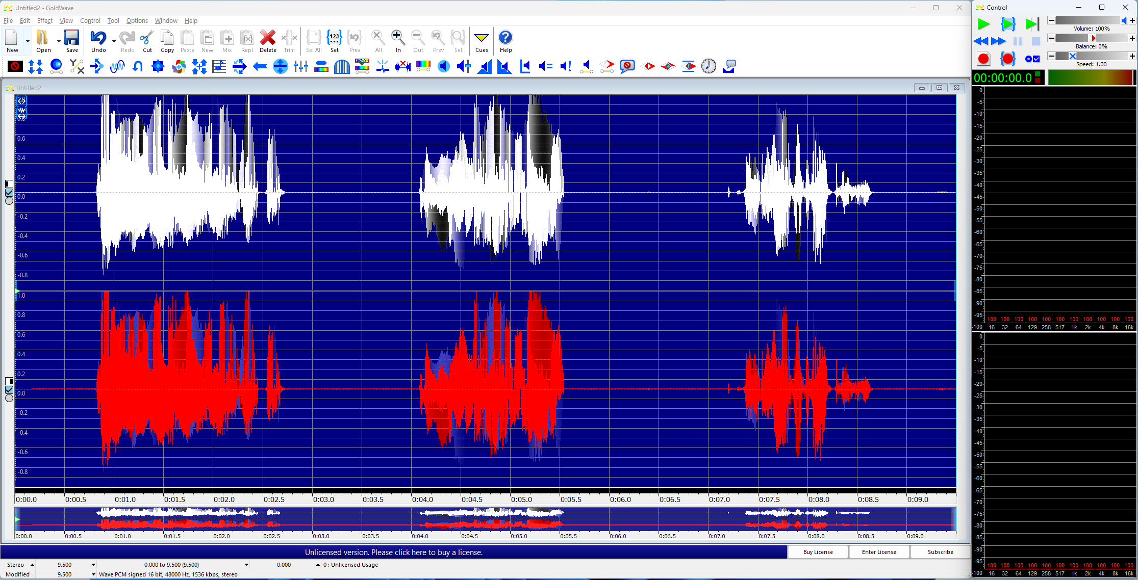Click the Copy toolbar icon

(167, 41)
